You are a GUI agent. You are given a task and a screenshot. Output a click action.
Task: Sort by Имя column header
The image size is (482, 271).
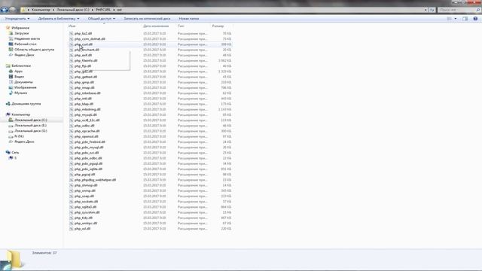[72, 26]
